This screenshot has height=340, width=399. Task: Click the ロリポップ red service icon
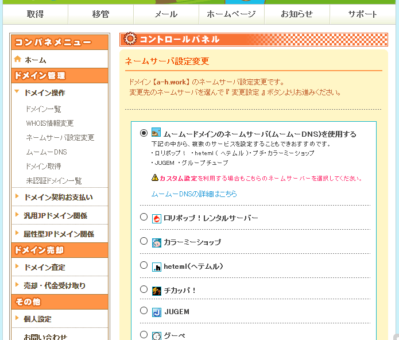click(157, 219)
